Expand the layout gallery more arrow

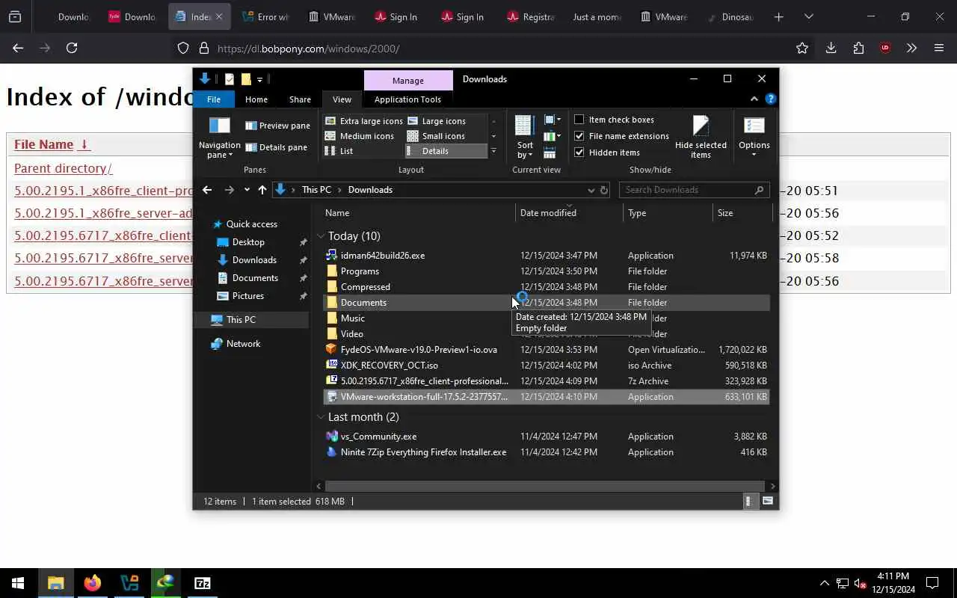pyautogui.click(x=493, y=151)
